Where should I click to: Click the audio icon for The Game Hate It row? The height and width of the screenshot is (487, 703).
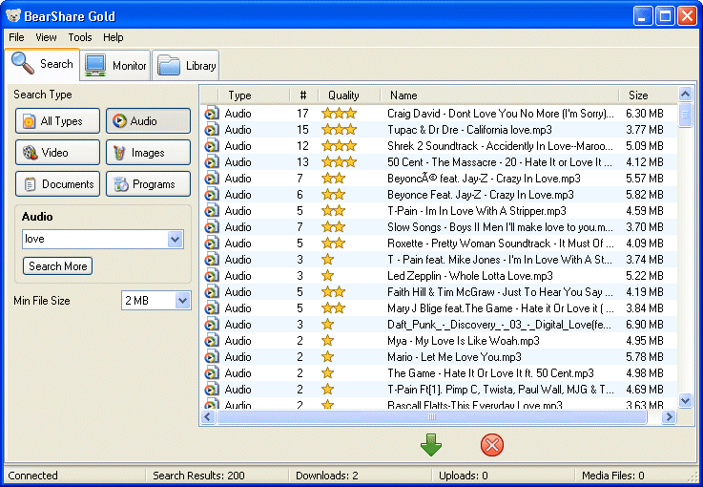click(212, 373)
